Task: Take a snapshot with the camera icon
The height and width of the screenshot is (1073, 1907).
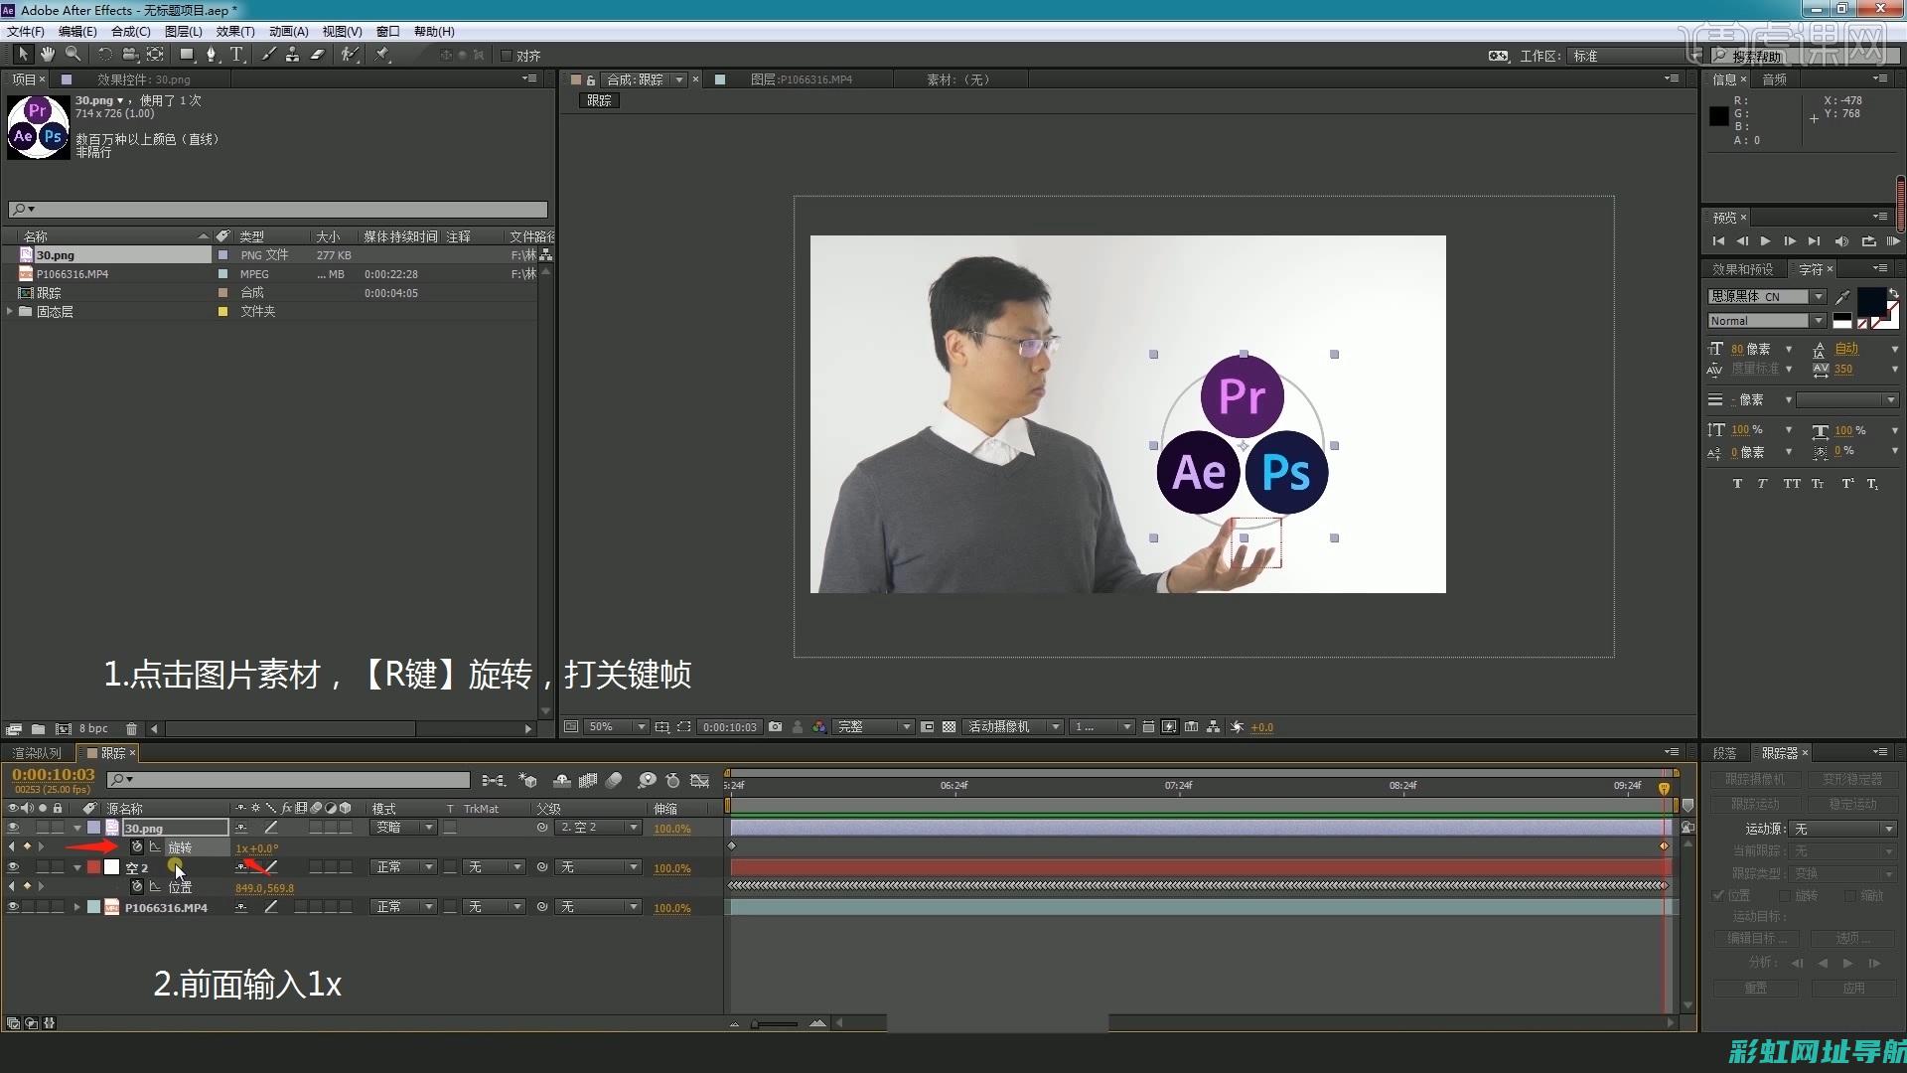Action: (776, 727)
